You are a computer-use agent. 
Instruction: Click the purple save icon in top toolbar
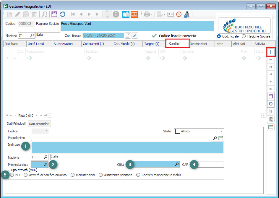54,14
